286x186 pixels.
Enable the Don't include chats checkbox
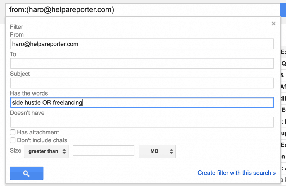(x=13, y=140)
